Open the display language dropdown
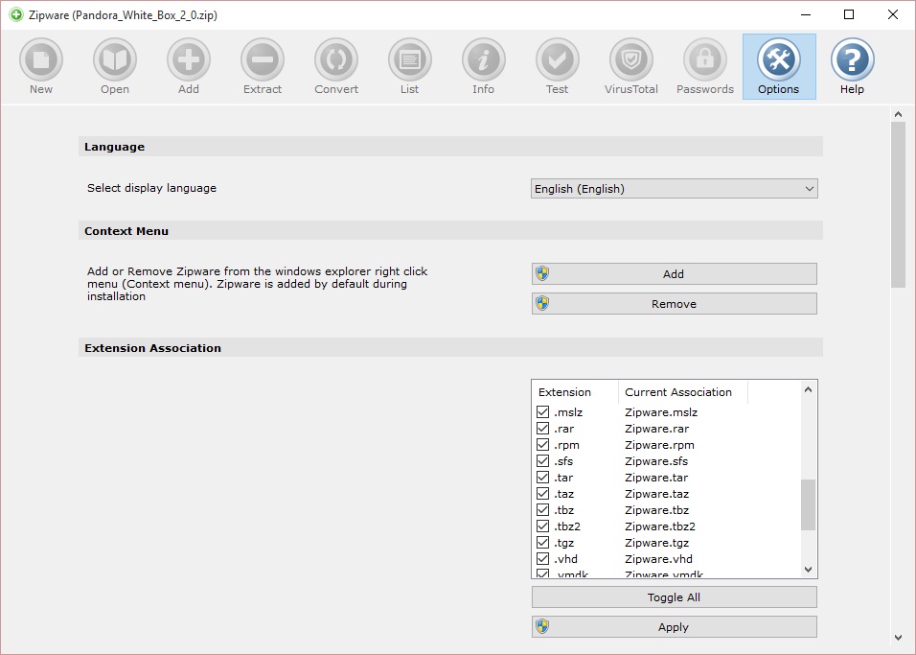Viewport: 916px width, 655px height. [675, 189]
